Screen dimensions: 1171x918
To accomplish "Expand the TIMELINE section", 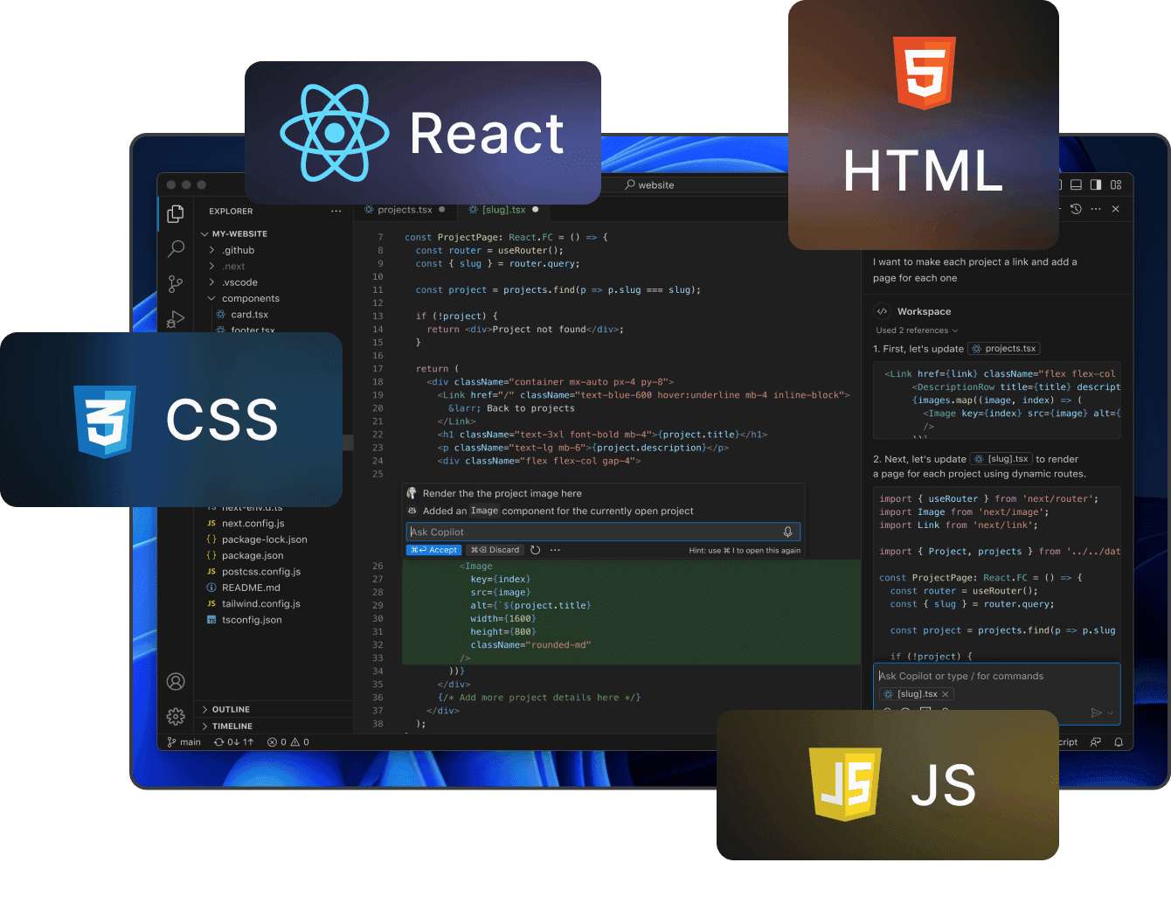I will click(x=227, y=727).
